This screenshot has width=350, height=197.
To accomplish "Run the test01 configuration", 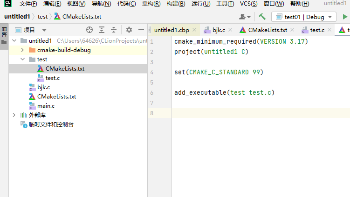I will pyautogui.click(x=345, y=17).
